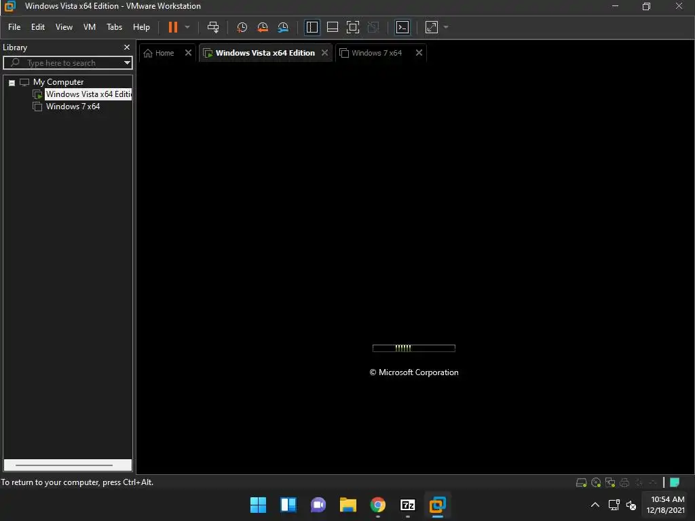This screenshot has height=521, width=695.
Task: Collapse the My Computer tree node
Action: [12, 82]
